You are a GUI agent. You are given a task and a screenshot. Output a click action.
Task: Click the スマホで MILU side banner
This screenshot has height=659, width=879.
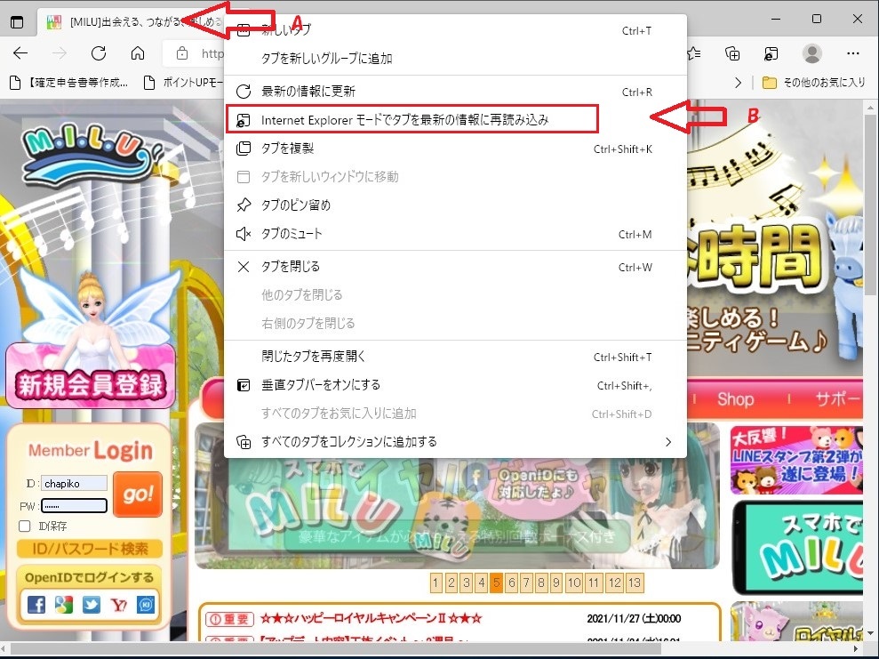click(798, 548)
